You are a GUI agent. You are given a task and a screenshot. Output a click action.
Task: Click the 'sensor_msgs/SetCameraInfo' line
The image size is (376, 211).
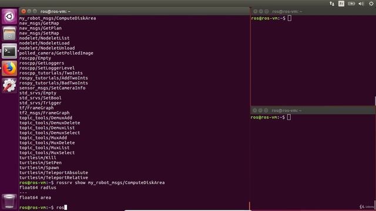[52, 88]
